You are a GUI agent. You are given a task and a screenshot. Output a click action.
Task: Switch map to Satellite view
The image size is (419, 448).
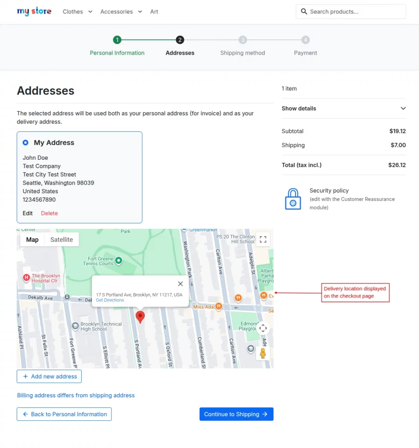coord(62,240)
